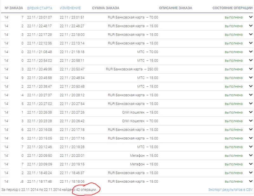Screen dimensions: 254x196
Task: Expand the order row started at 20:27:02
Action: [x=251, y=103]
